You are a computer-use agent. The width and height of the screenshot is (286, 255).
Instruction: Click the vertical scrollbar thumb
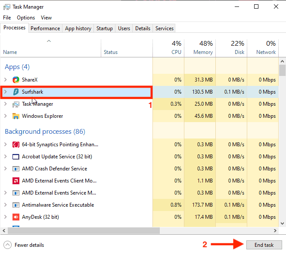coord(282,70)
